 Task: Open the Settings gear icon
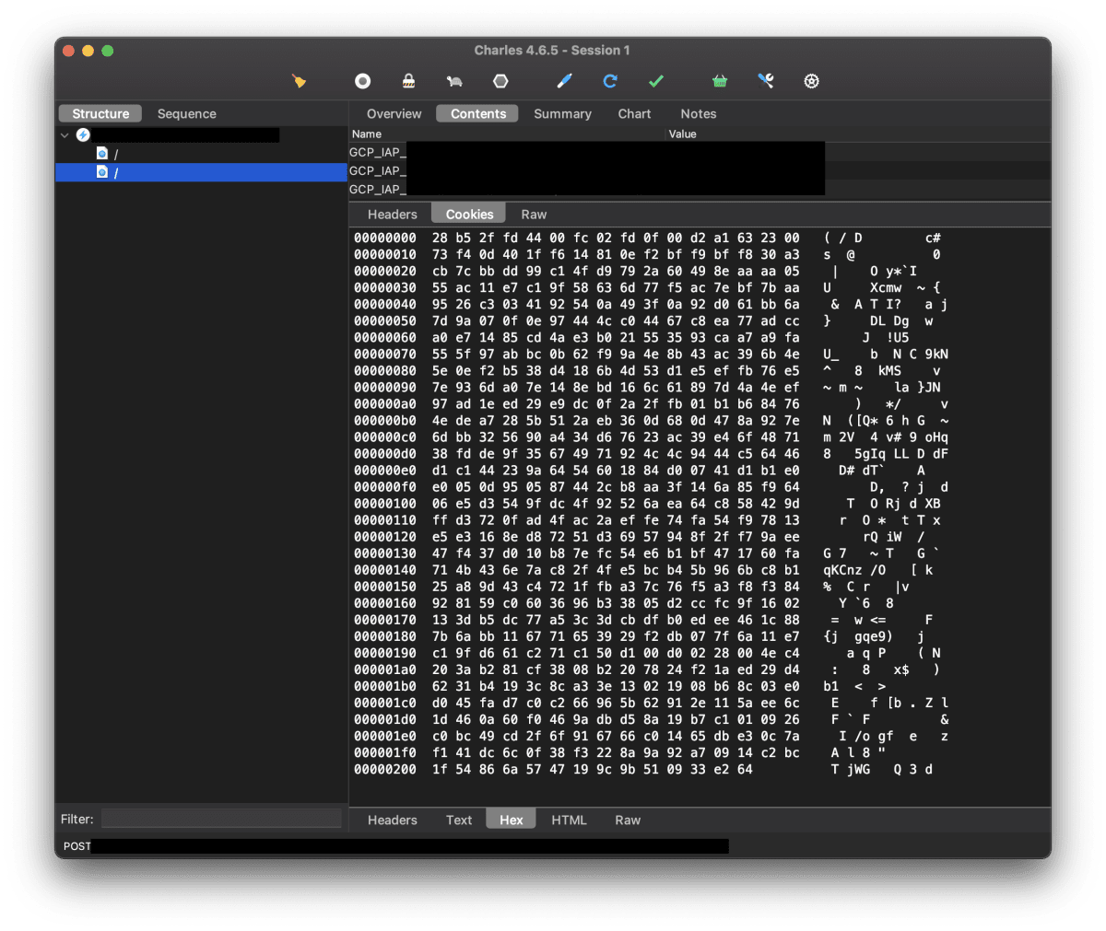tap(811, 81)
